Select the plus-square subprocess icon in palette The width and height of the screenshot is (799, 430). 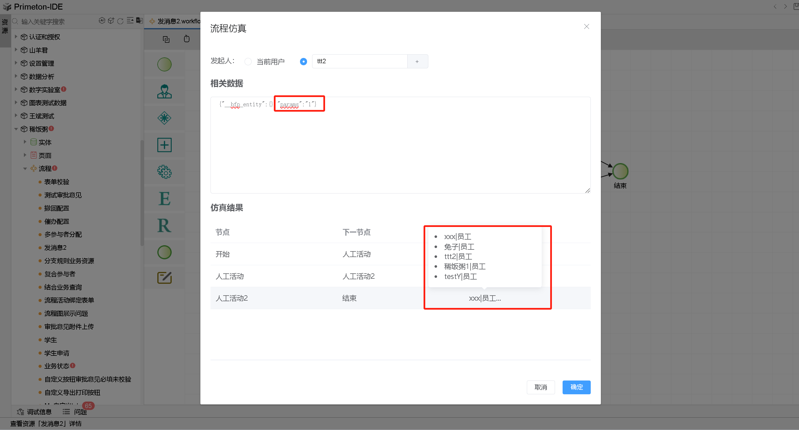pyautogui.click(x=164, y=145)
